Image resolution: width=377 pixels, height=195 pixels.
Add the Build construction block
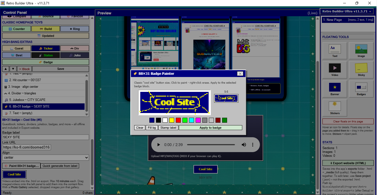(x=45, y=29)
